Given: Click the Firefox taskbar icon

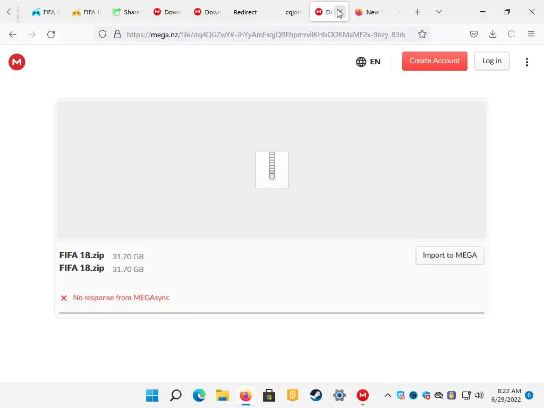Looking at the screenshot, I should pyautogui.click(x=245, y=395).
